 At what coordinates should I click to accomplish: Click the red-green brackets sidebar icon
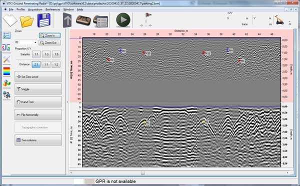tap(6, 47)
